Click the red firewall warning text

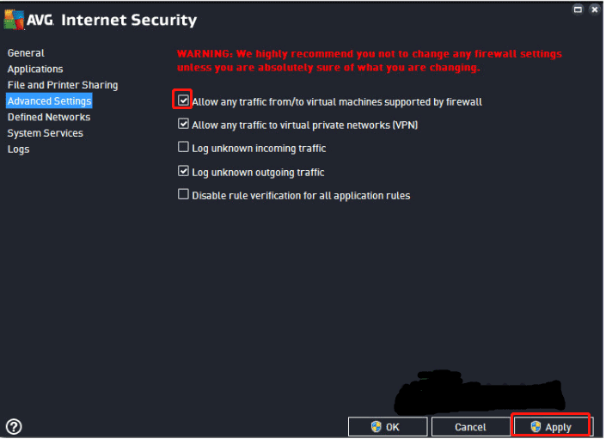(x=370, y=60)
